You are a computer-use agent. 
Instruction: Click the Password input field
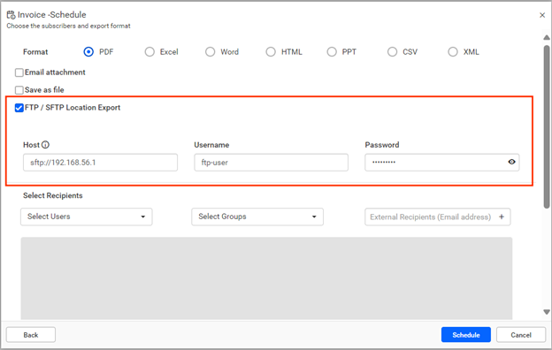pyautogui.click(x=441, y=163)
